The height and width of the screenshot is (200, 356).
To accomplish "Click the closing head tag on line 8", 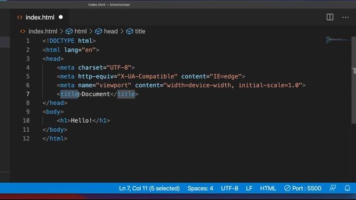I will coord(55,103).
